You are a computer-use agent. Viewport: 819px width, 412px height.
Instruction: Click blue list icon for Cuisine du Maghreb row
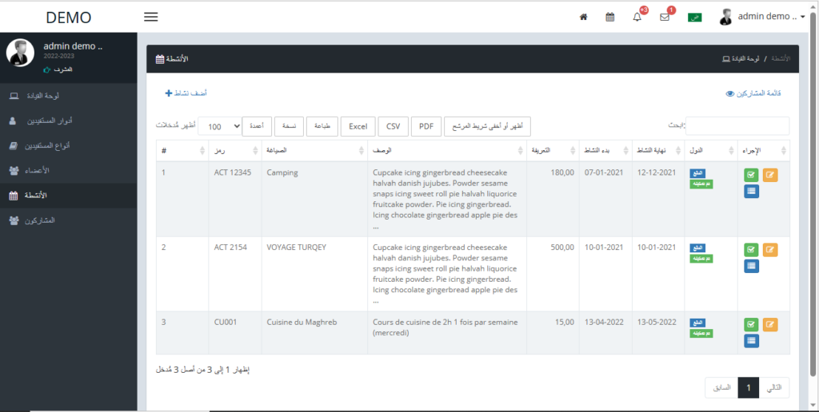tap(751, 341)
